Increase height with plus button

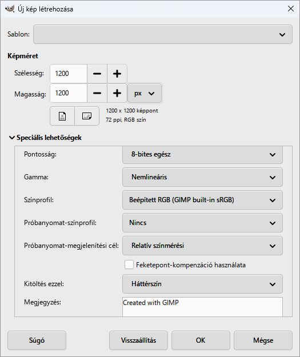click(117, 93)
